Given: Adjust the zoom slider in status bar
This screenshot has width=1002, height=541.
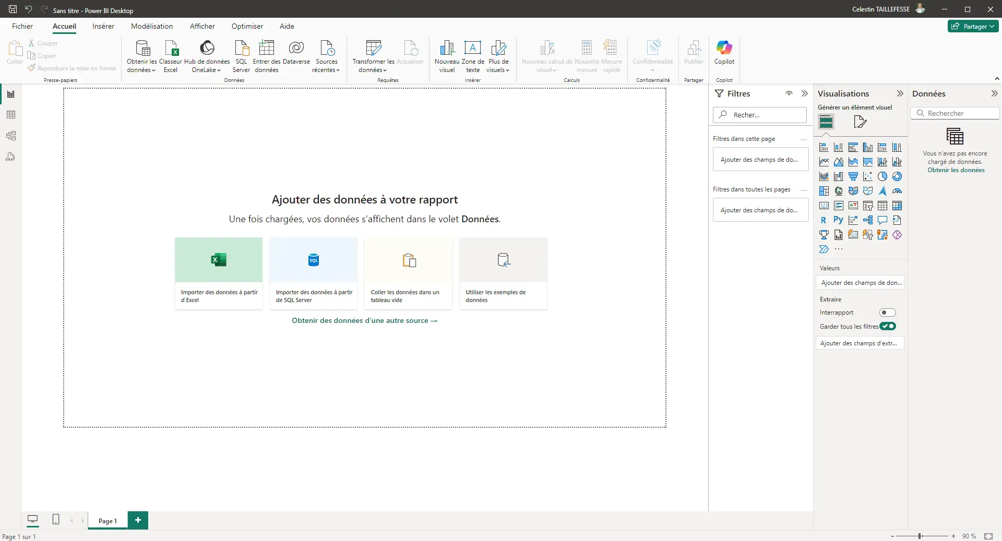Looking at the screenshot, I should [921, 536].
